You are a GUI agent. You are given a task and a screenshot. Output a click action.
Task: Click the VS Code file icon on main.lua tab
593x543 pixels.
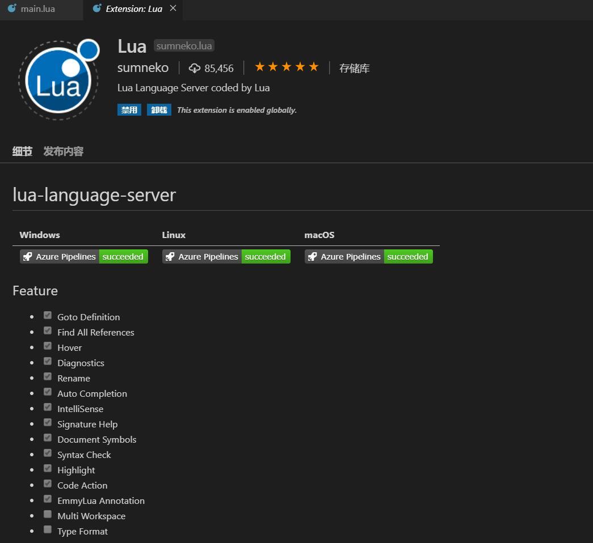(x=12, y=9)
